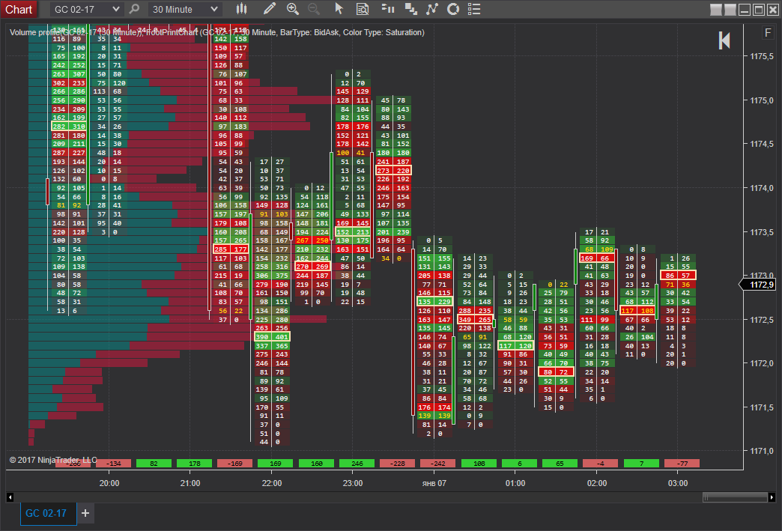
Task: Click the horizontal scrollbar right arrow
Action: pyautogui.click(x=772, y=497)
